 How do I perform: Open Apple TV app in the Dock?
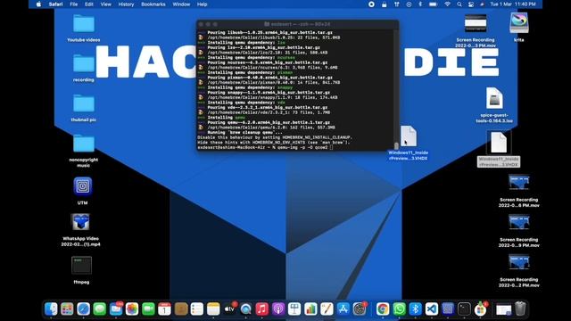point(229,309)
